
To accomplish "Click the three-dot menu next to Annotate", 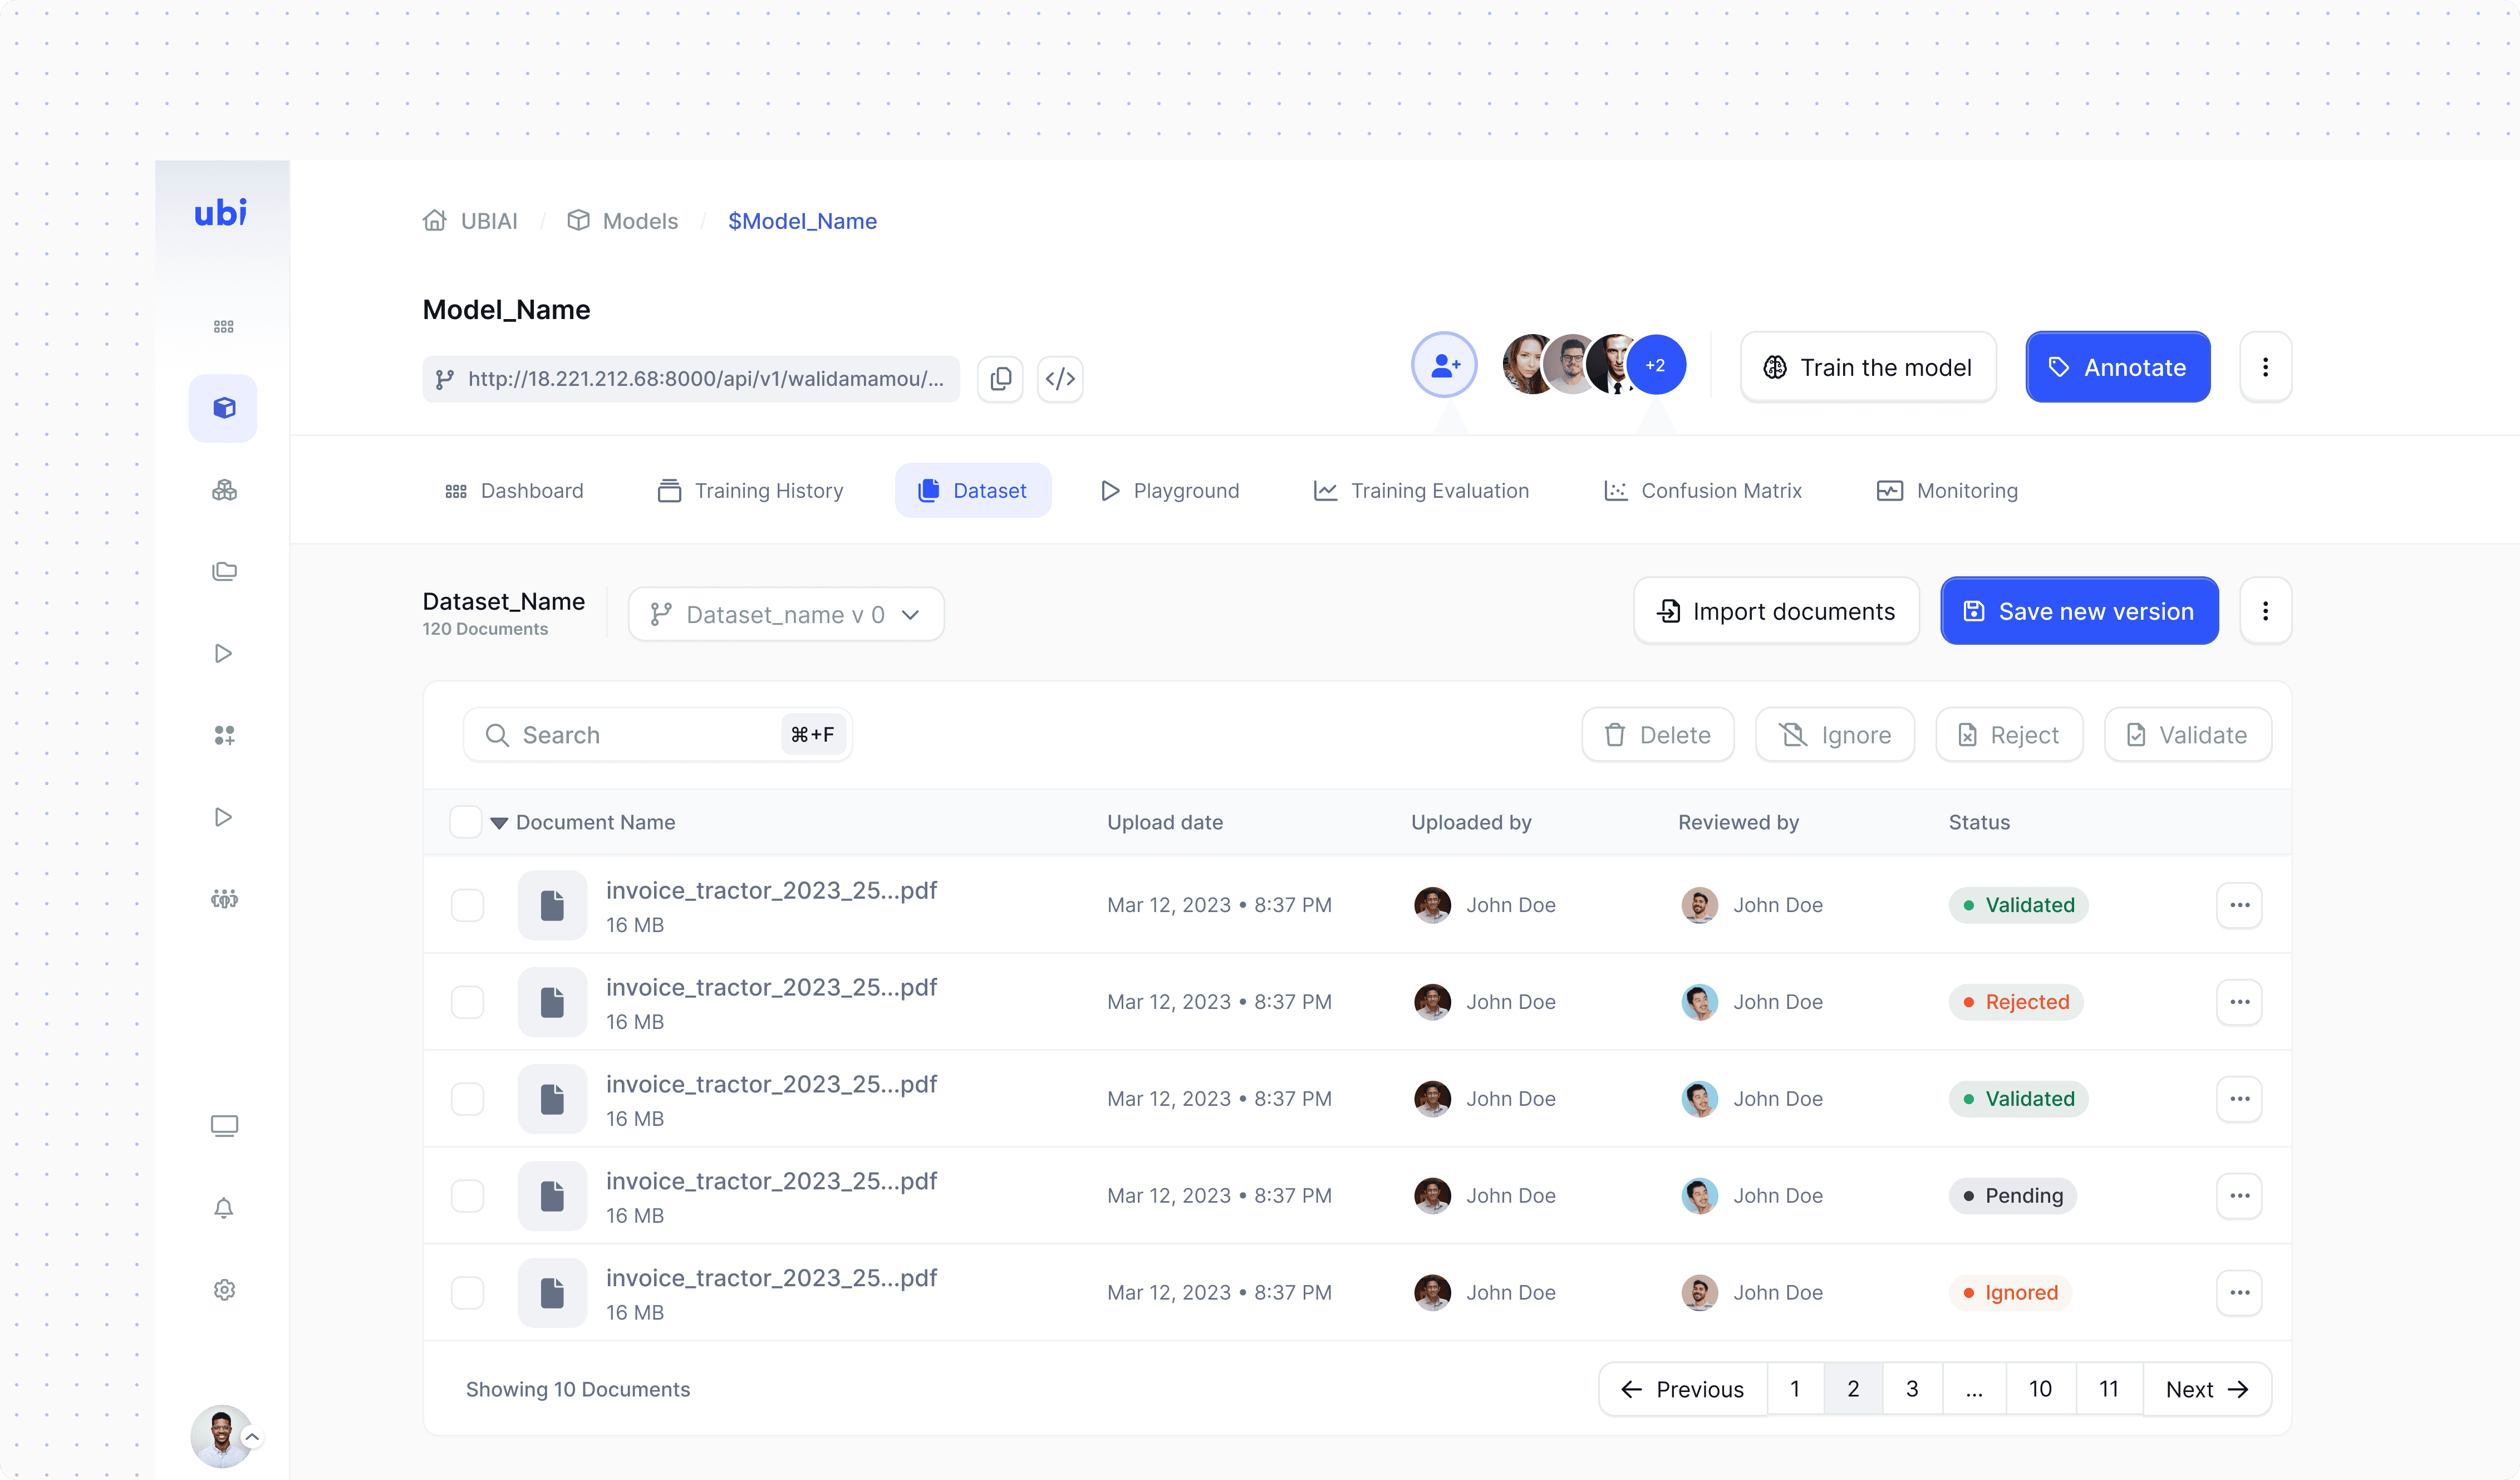I will [x=2265, y=367].
